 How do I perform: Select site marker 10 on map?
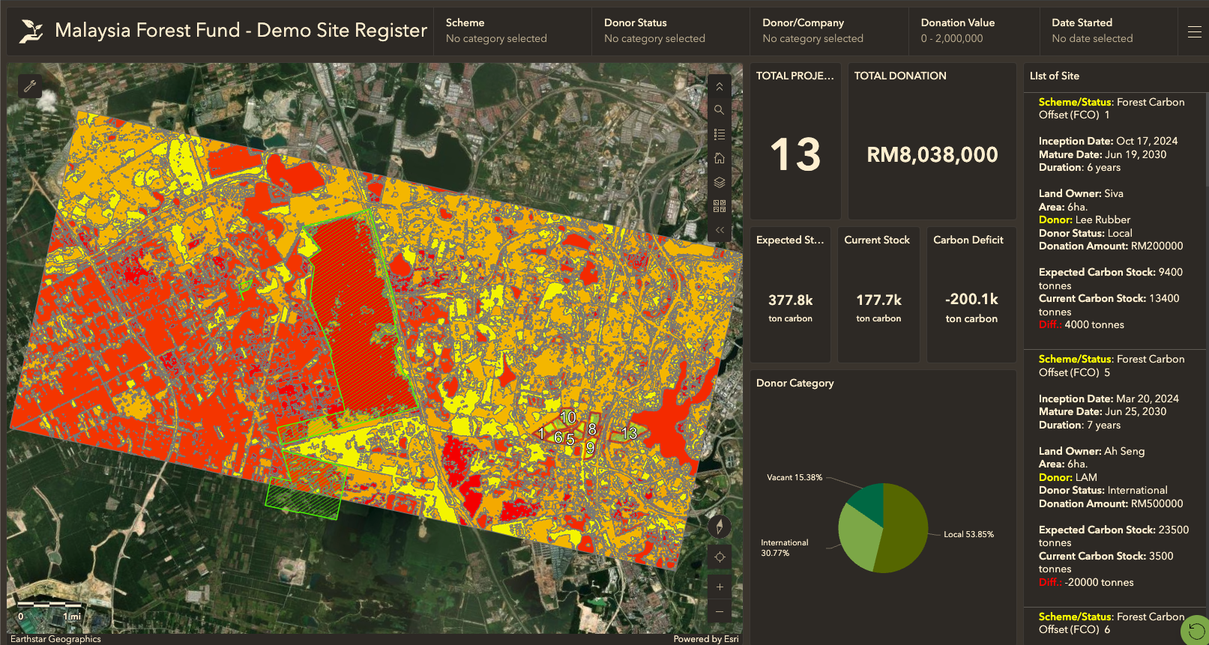[568, 417]
